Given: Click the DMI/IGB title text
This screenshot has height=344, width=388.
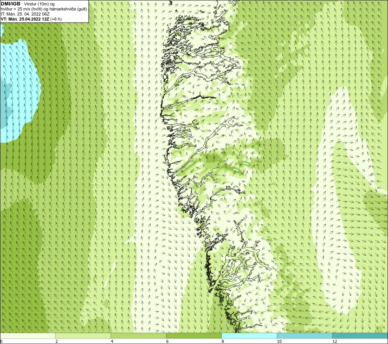Looking at the screenshot, I should [10, 4].
